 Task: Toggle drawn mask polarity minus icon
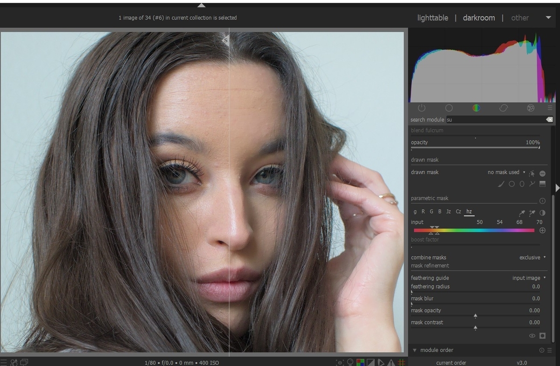coord(542,173)
